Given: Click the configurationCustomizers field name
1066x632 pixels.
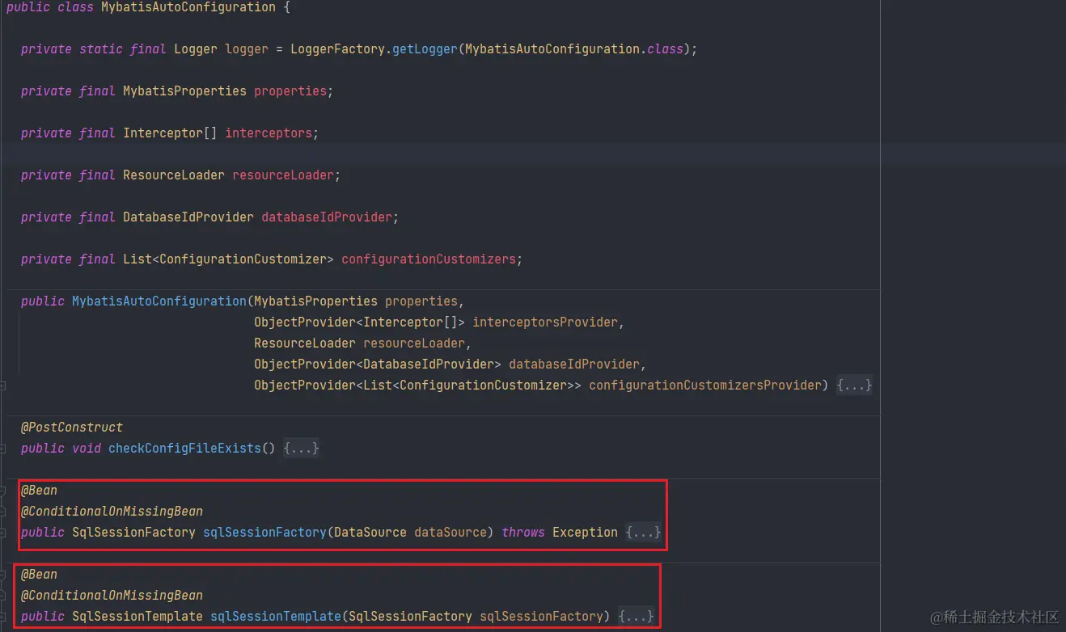Looking at the screenshot, I should click(429, 259).
